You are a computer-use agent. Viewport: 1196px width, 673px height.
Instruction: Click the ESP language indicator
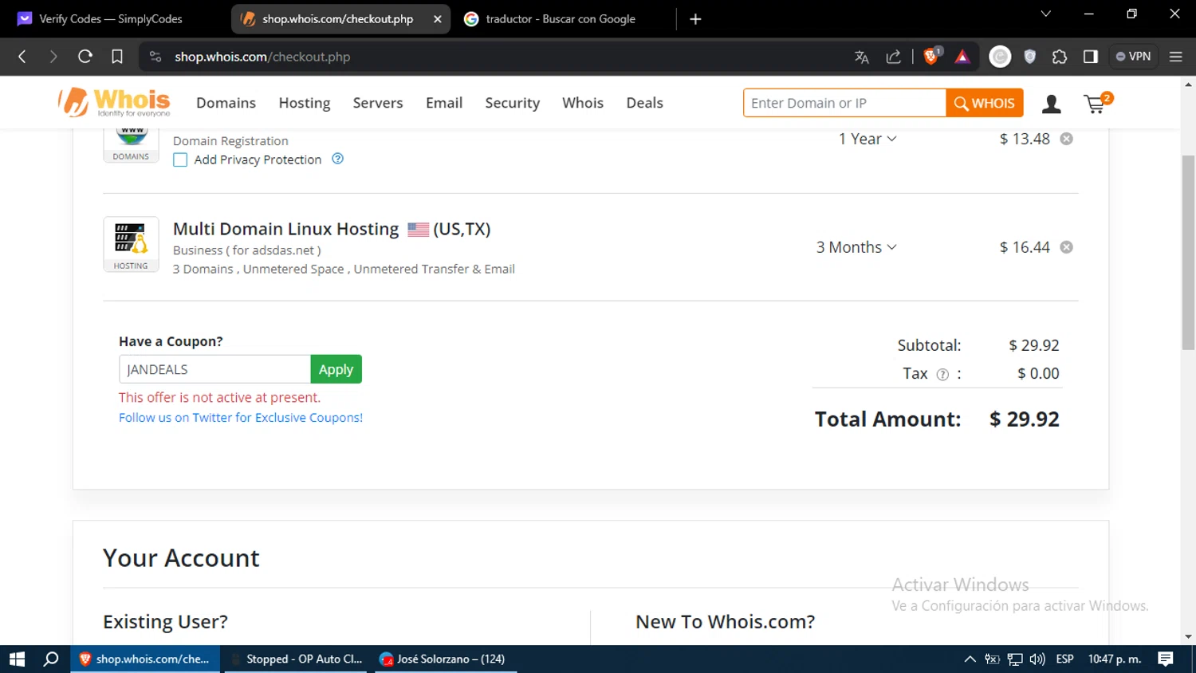point(1064,659)
